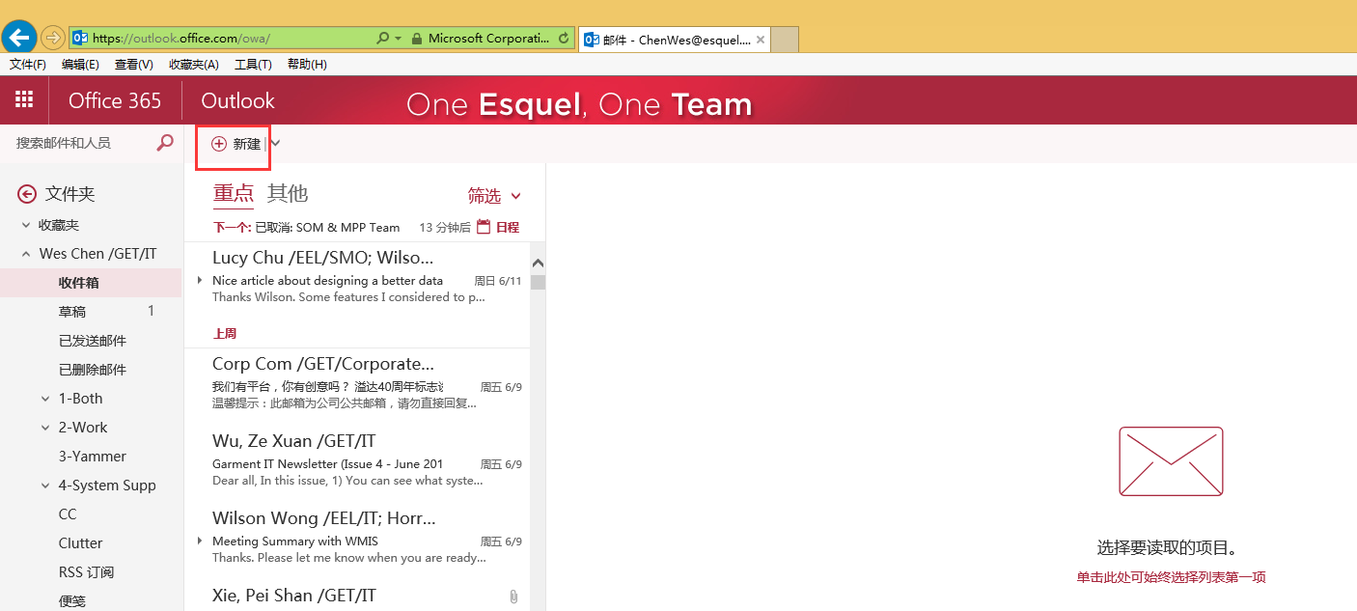Click the Microsoft Corporation lock security badge
Screen dimensions: 1357x611
(481, 39)
